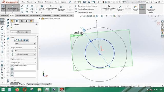Click the Настройка status bar item

click(147, 86)
